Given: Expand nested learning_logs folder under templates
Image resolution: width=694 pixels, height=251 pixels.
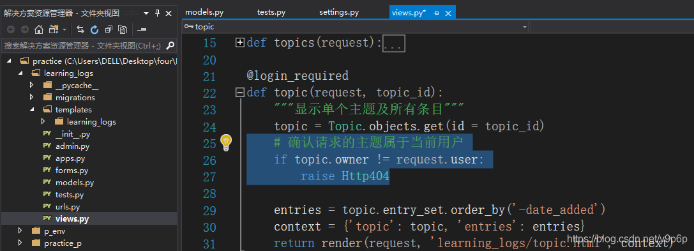Looking at the screenshot, I should (43, 121).
